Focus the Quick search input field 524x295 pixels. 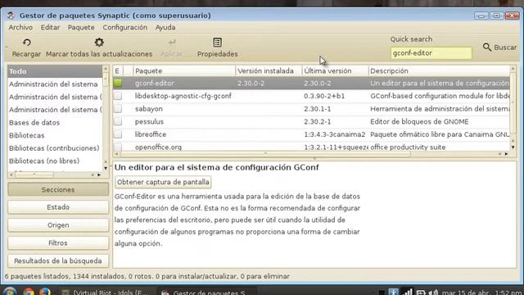(431, 53)
